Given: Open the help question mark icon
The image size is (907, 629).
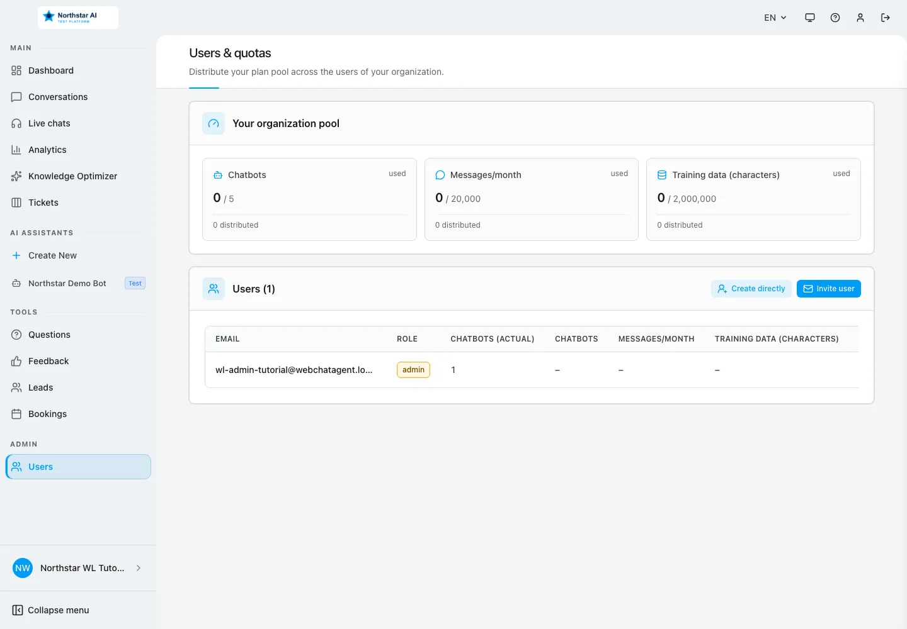Looking at the screenshot, I should pyautogui.click(x=835, y=18).
